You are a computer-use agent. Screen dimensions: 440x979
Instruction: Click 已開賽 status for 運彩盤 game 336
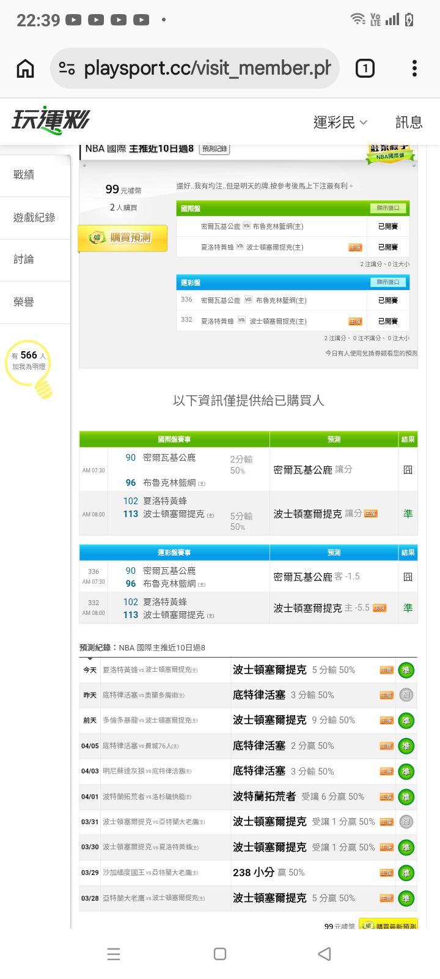(388, 300)
